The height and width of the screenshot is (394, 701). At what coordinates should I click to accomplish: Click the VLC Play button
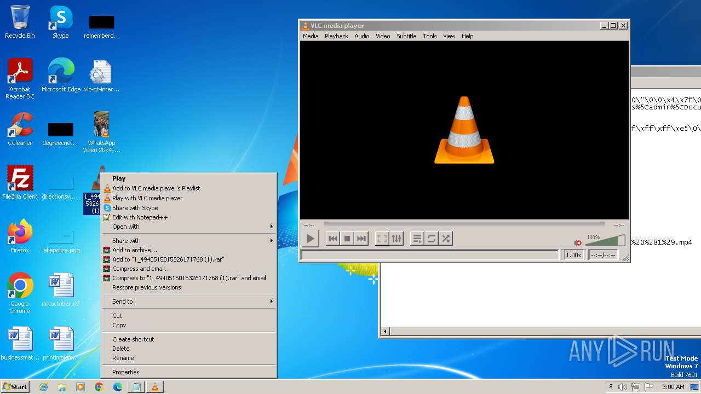click(311, 239)
